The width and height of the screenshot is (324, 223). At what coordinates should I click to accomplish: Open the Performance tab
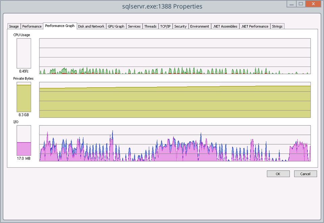click(x=32, y=26)
